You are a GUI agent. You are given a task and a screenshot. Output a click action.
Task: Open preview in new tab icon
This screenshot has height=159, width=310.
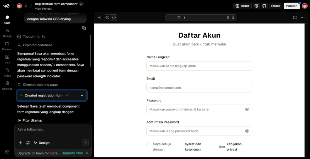pos(228,18)
